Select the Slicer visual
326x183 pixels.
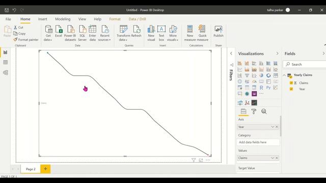click(240, 87)
